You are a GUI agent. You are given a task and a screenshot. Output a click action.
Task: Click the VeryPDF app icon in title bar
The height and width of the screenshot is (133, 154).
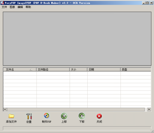[2, 3]
